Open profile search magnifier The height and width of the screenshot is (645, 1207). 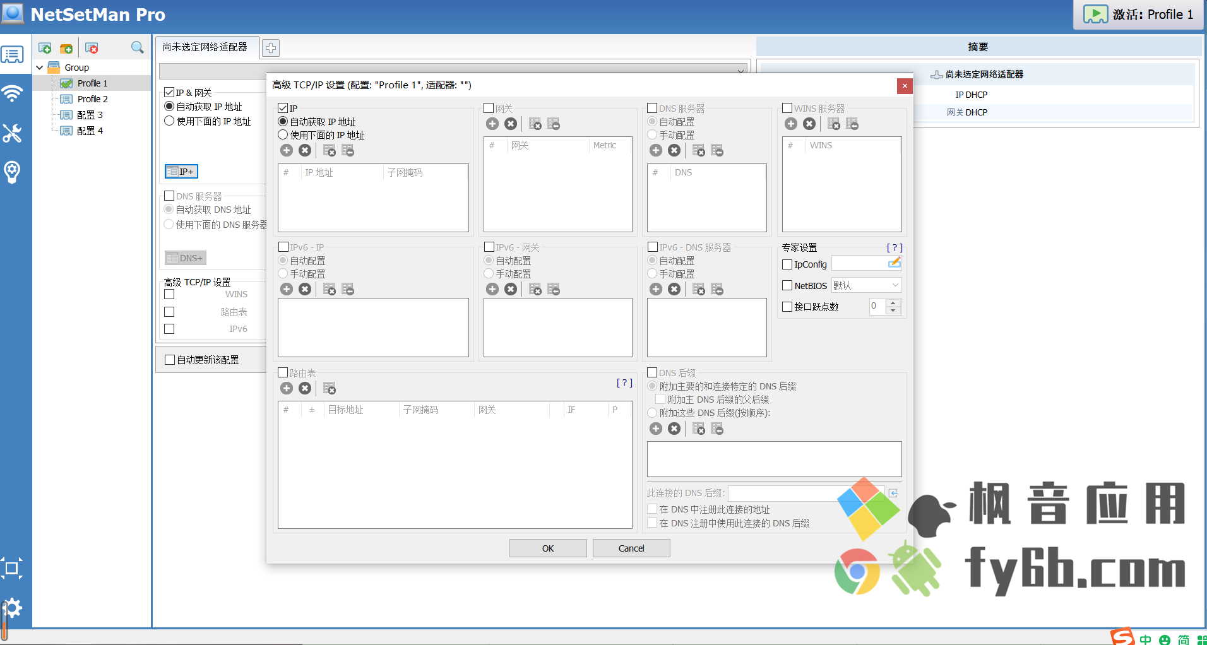click(x=137, y=47)
